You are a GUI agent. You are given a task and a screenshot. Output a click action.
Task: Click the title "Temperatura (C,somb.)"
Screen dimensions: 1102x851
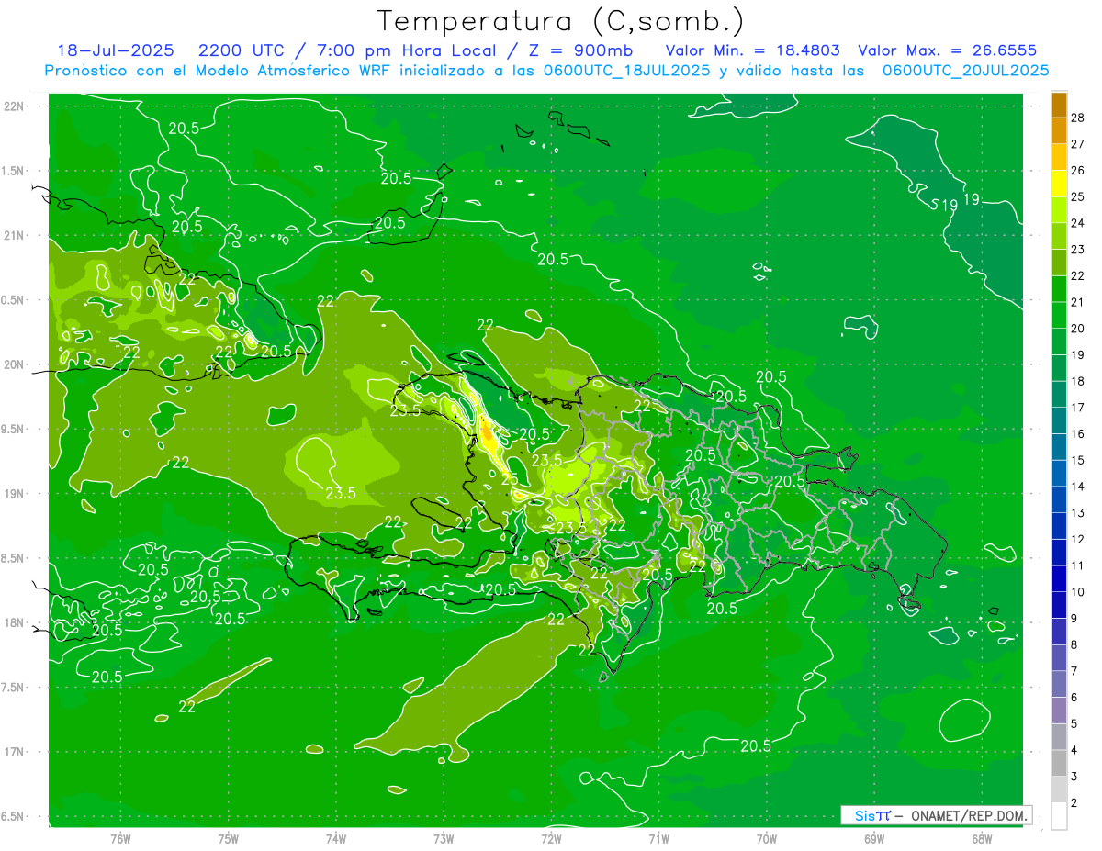(x=561, y=21)
